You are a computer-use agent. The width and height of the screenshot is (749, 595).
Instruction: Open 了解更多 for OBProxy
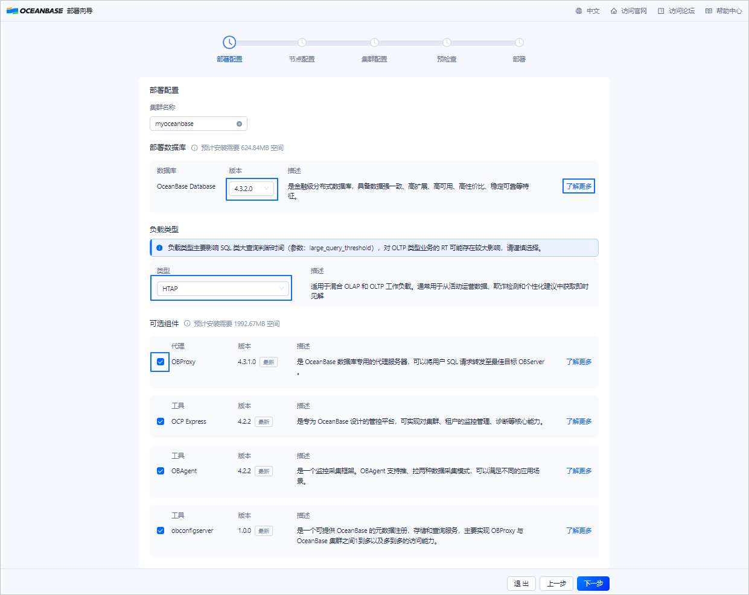pyautogui.click(x=579, y=362)
